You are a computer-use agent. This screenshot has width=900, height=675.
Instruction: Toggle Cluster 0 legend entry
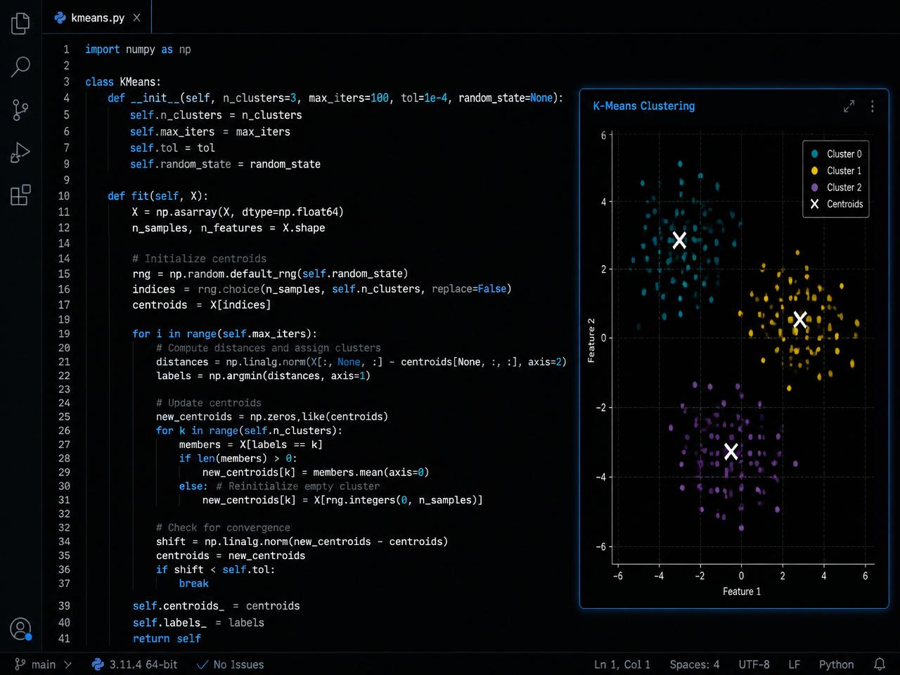pos(836,154)
